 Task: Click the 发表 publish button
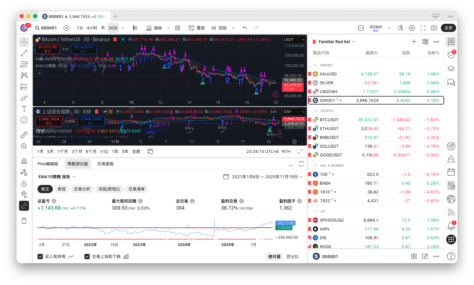448,28
